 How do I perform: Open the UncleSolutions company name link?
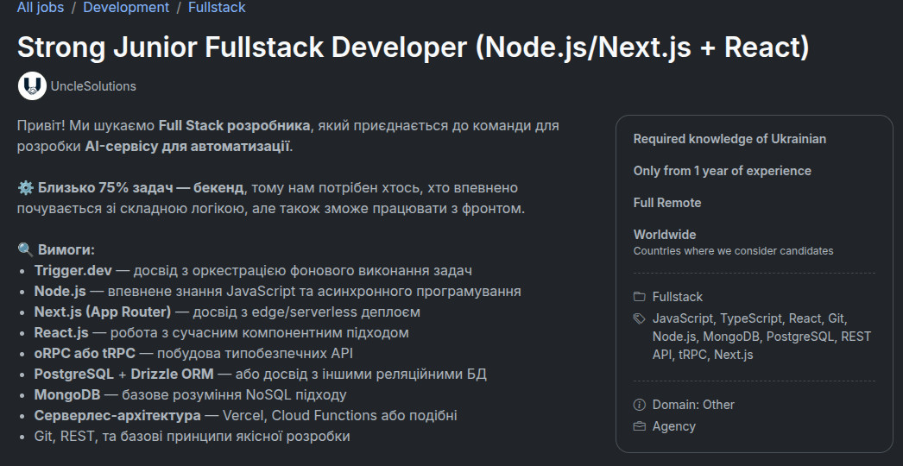[x=93, y=86]
